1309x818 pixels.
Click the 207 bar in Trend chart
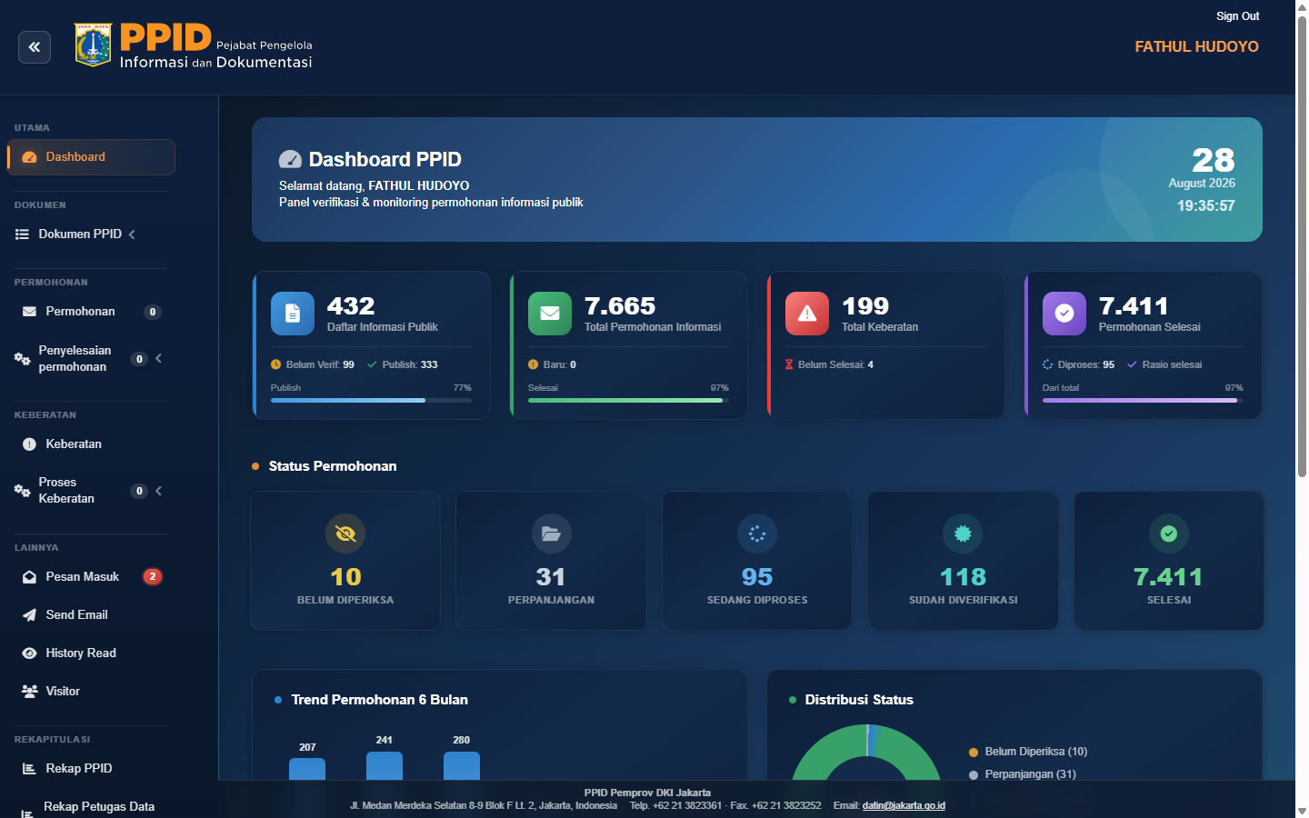(x=307, y=769)
